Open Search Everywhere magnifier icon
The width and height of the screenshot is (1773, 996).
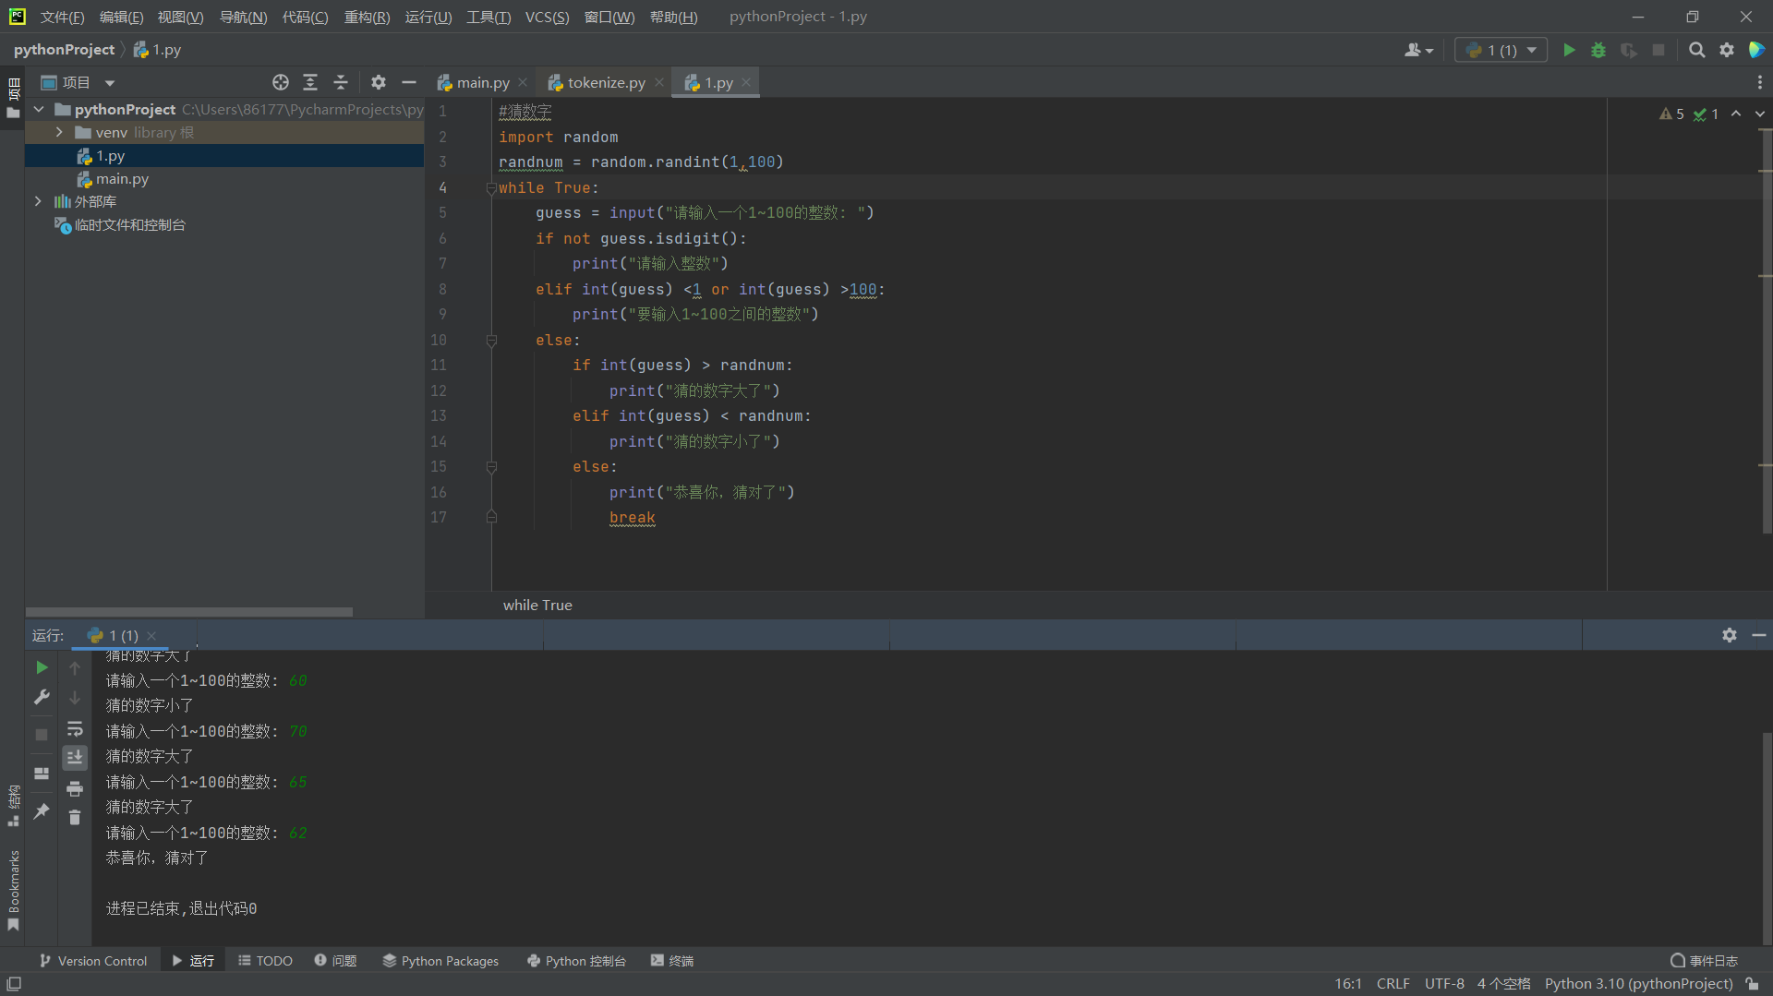coord(1696,50)
